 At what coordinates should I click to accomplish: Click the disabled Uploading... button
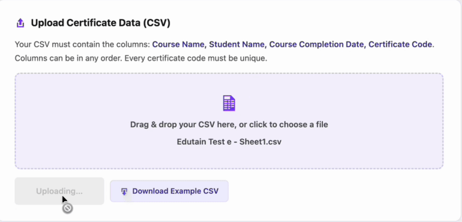59,191
